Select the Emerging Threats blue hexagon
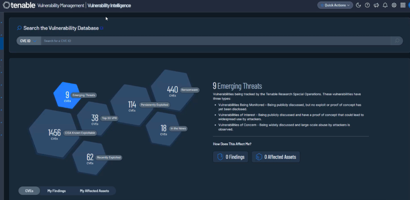 point(67,96)
